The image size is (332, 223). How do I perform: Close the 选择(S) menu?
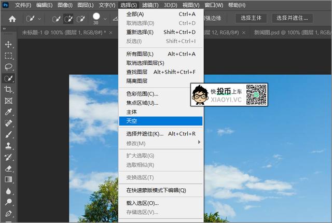tap(129, 5)
